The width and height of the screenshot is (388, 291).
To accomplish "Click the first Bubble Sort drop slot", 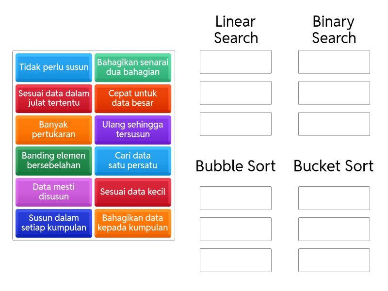I will (236, 198).
